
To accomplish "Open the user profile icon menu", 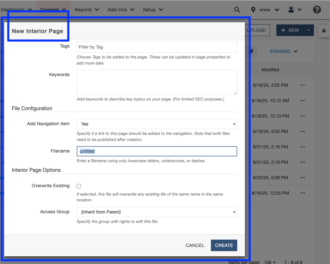I will coord(294,10).
